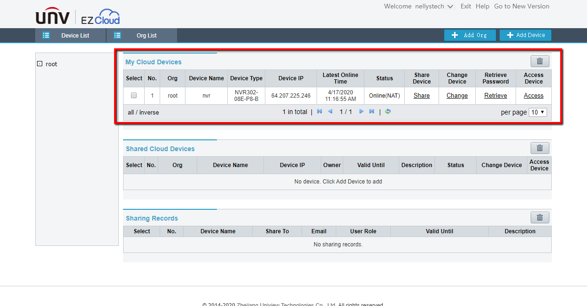Collapse the root tree node
587x306 pixels.
40,64
